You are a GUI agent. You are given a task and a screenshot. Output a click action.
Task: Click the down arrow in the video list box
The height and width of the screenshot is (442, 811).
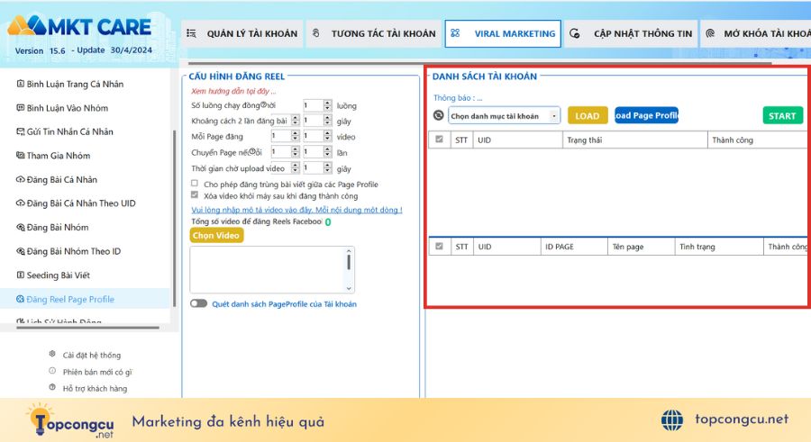coord(349,288)
